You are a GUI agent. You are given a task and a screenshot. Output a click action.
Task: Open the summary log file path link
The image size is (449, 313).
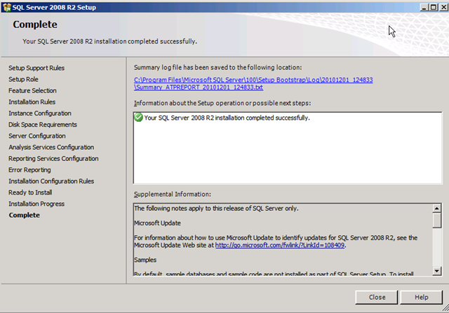(253, 83)
